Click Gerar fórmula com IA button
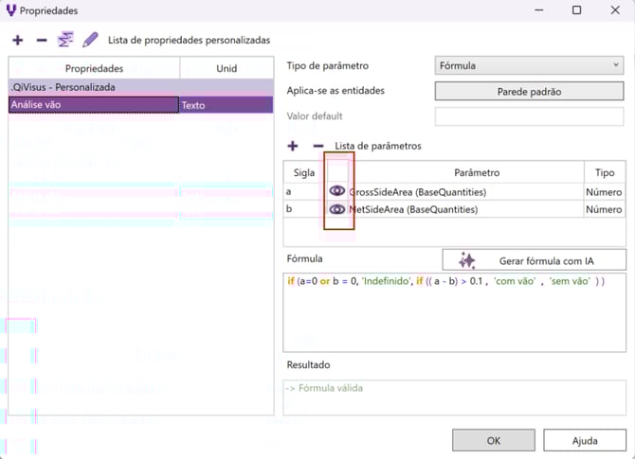The image size is (635, 459). (534, 260)
